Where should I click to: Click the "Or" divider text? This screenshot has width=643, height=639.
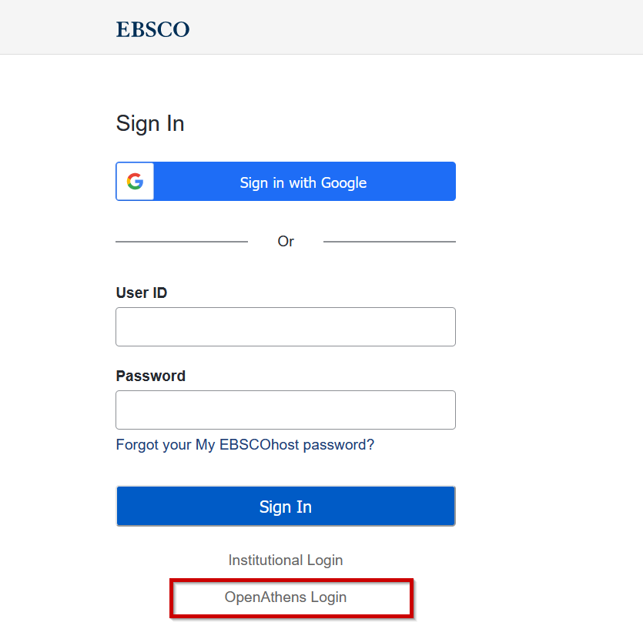(x=286, y=241)
